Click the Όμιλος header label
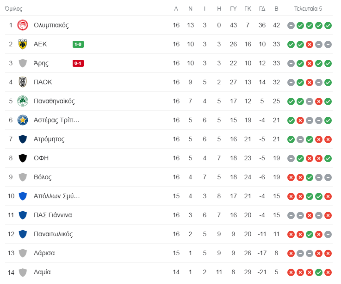Screen dimensions: 341x284 [13, 8]
